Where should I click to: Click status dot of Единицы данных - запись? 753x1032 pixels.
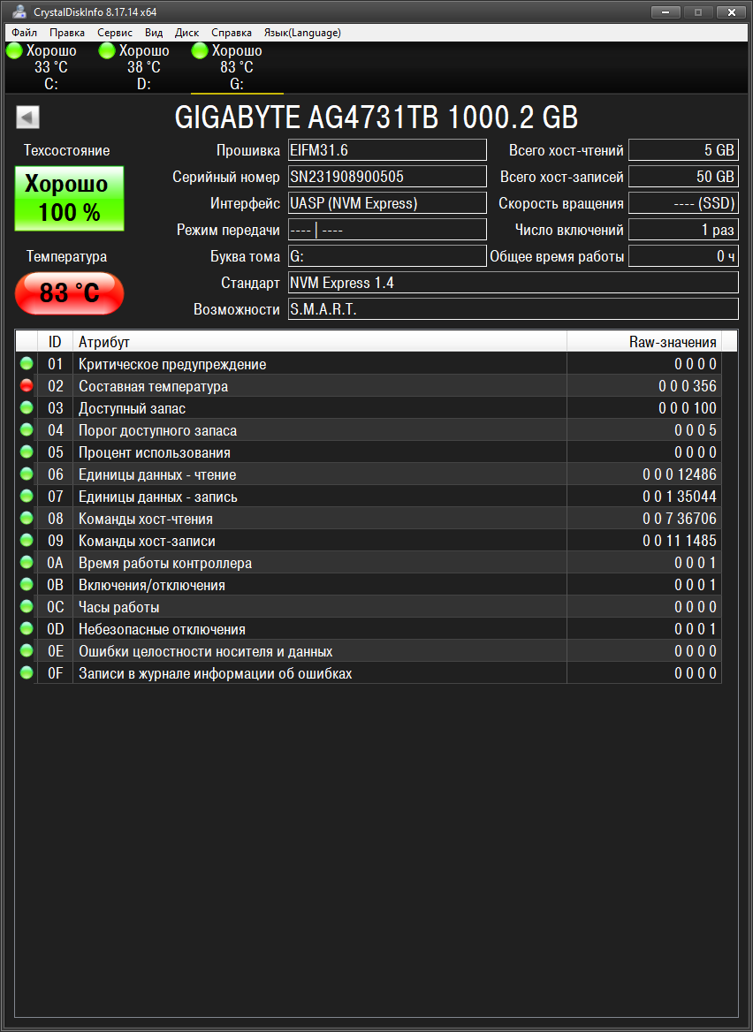[27, 497]
